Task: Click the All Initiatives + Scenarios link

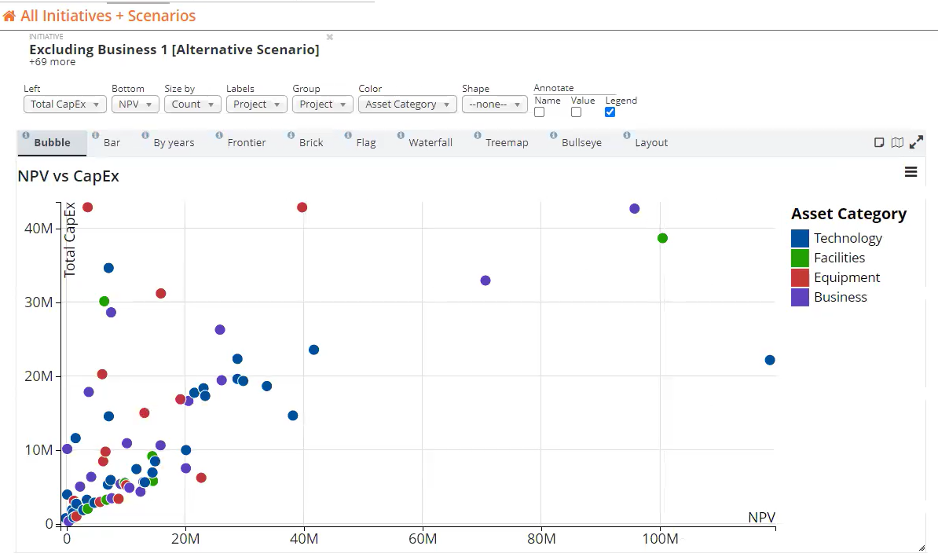Action: 108,15
